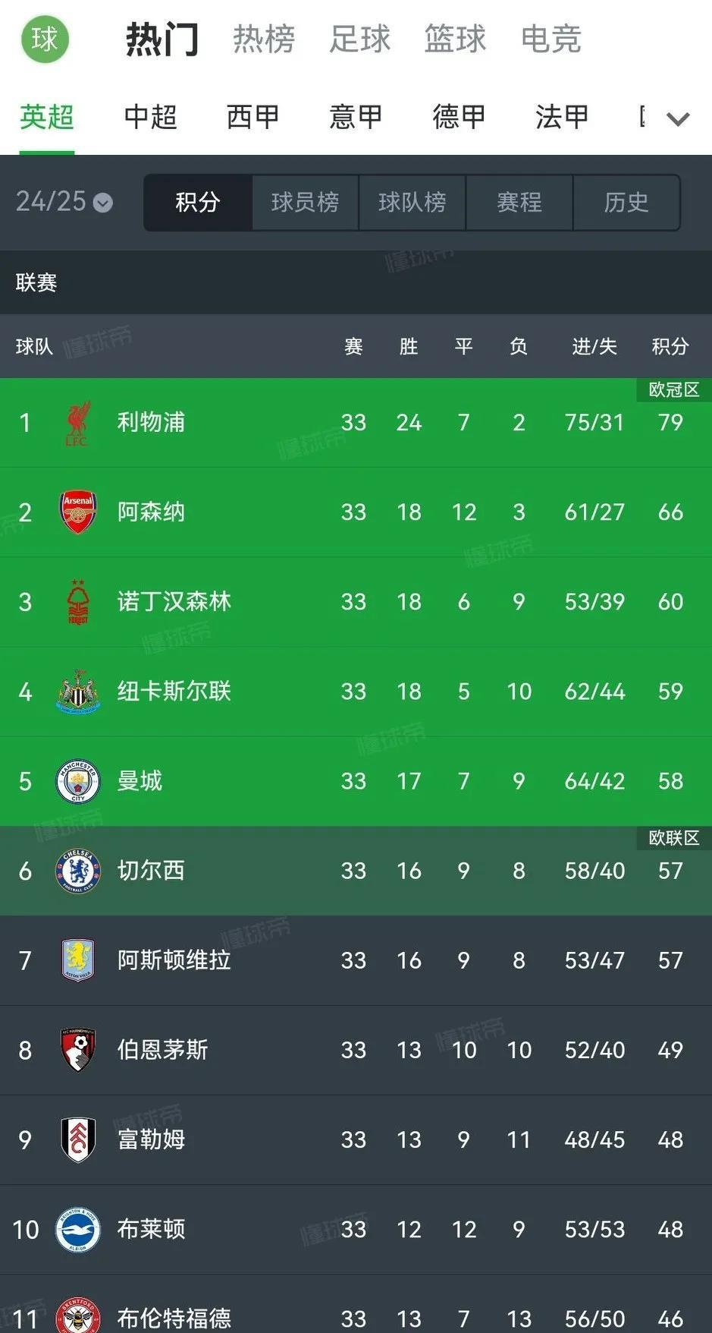Open the Bournemouth club crest
Image resolution: width=712 pixels, height=1333 pixels.
78,1050
